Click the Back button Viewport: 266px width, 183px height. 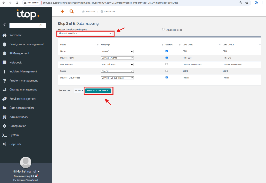79,91
